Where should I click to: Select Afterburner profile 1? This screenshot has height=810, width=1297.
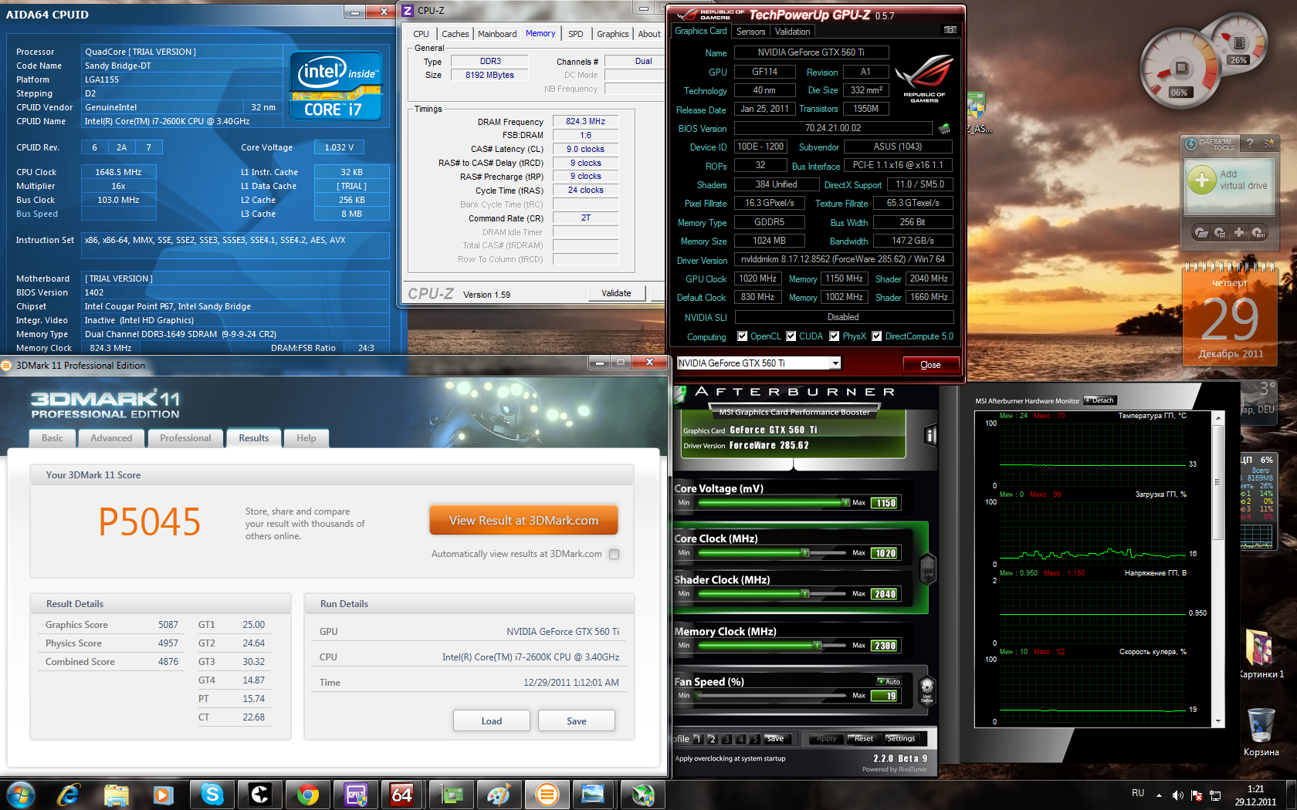[697, 739]
